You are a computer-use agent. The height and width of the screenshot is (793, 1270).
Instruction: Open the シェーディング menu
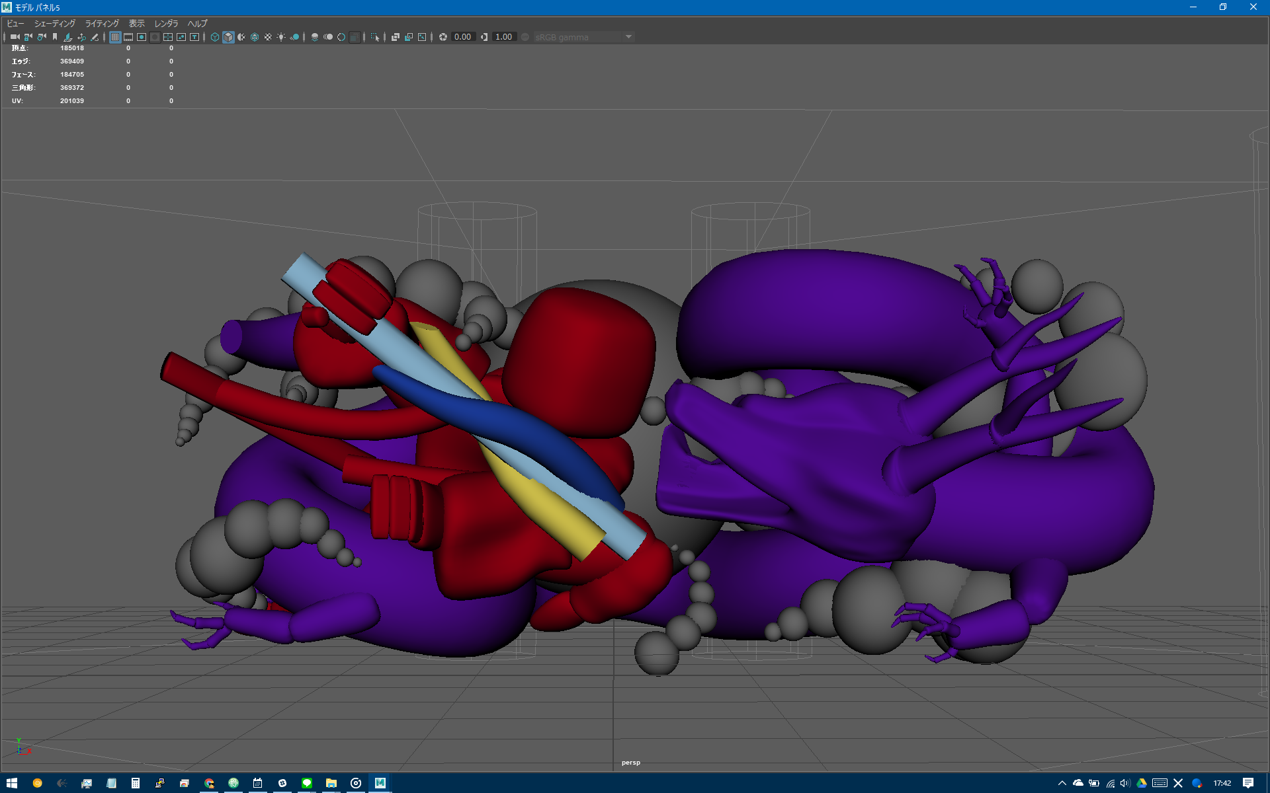[55, 24]
